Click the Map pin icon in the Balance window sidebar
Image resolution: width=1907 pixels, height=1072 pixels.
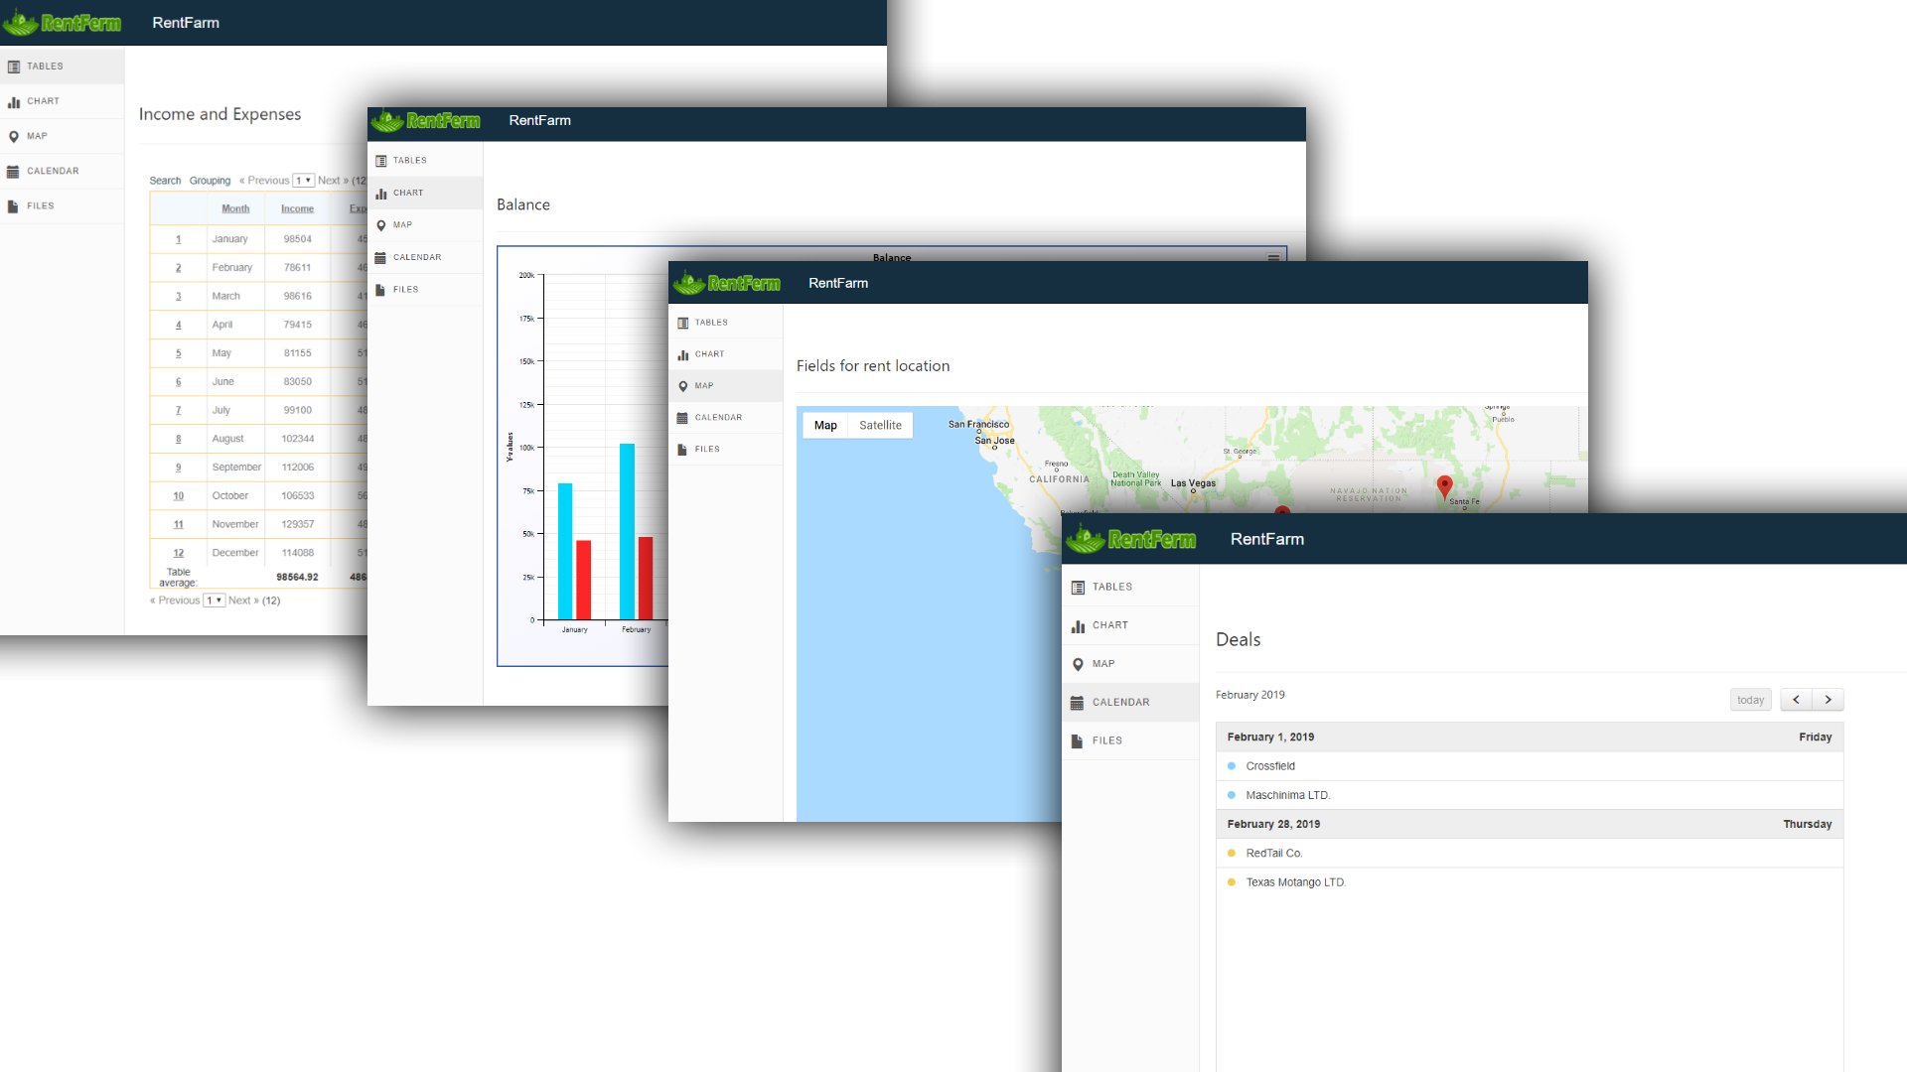point(380,225)
